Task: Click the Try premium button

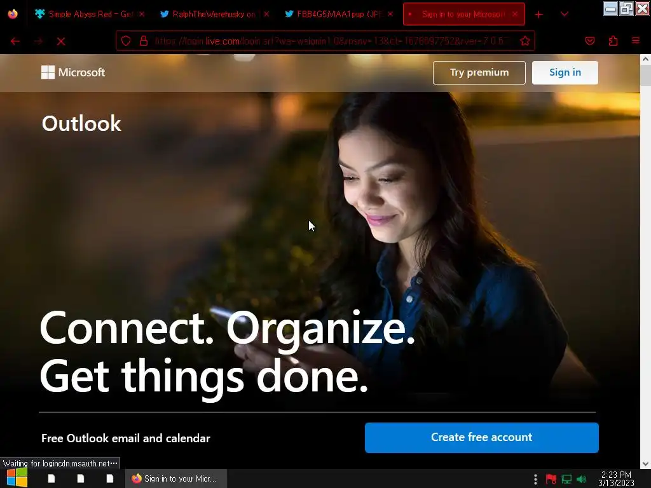Action: point(479,72)
